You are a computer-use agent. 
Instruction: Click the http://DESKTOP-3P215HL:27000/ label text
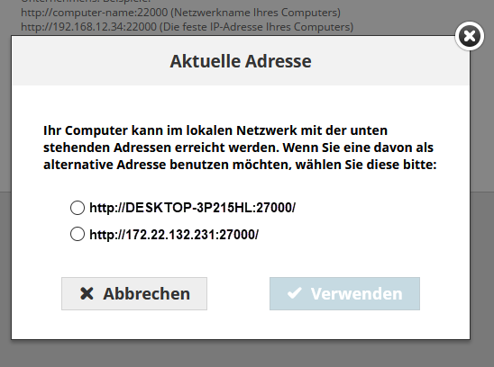(x=193, y=208)
